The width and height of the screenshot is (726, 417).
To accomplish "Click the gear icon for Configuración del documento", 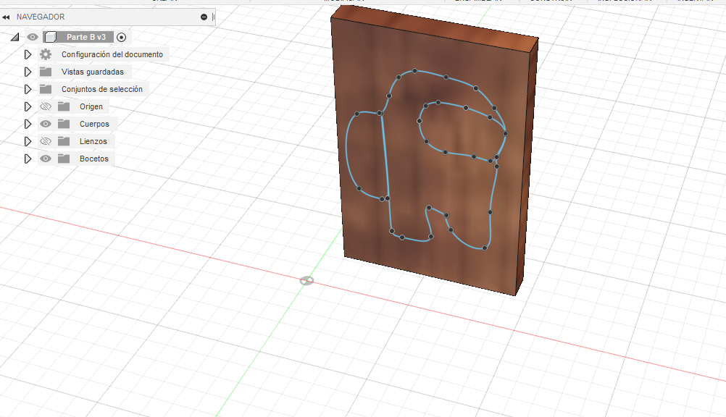I will pos(46,54).
